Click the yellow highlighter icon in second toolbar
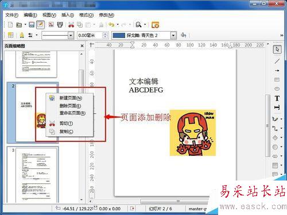 click(x=22, y=35)
